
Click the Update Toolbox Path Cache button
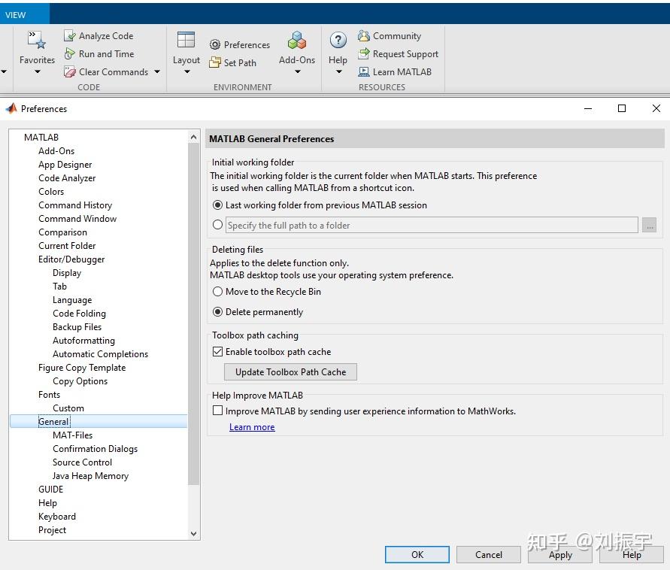290,371
